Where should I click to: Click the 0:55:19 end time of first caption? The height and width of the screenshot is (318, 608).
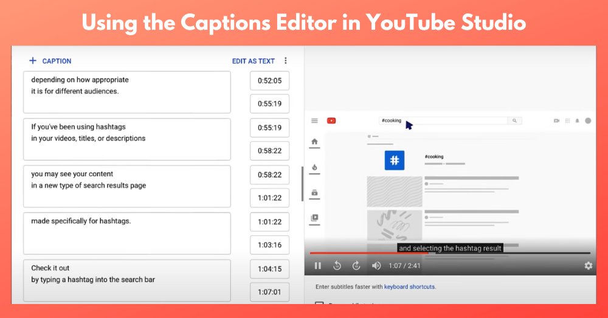coord(269,103)
